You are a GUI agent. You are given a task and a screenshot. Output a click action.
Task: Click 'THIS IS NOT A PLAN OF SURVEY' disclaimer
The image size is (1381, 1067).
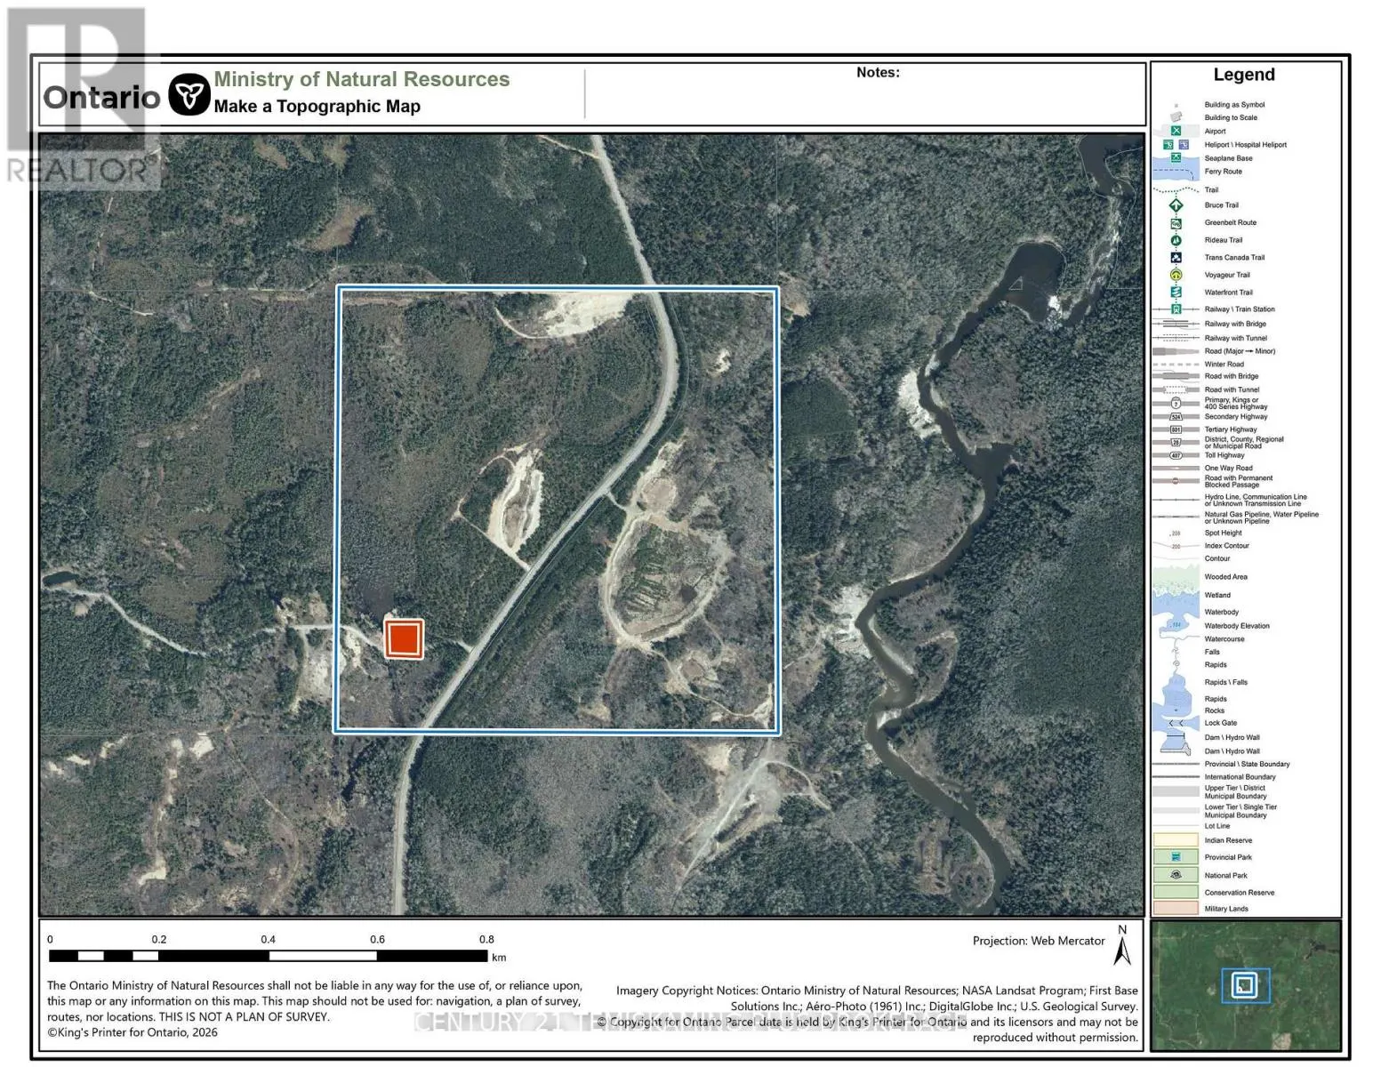pyautogui.click(x=243, y=1016)
